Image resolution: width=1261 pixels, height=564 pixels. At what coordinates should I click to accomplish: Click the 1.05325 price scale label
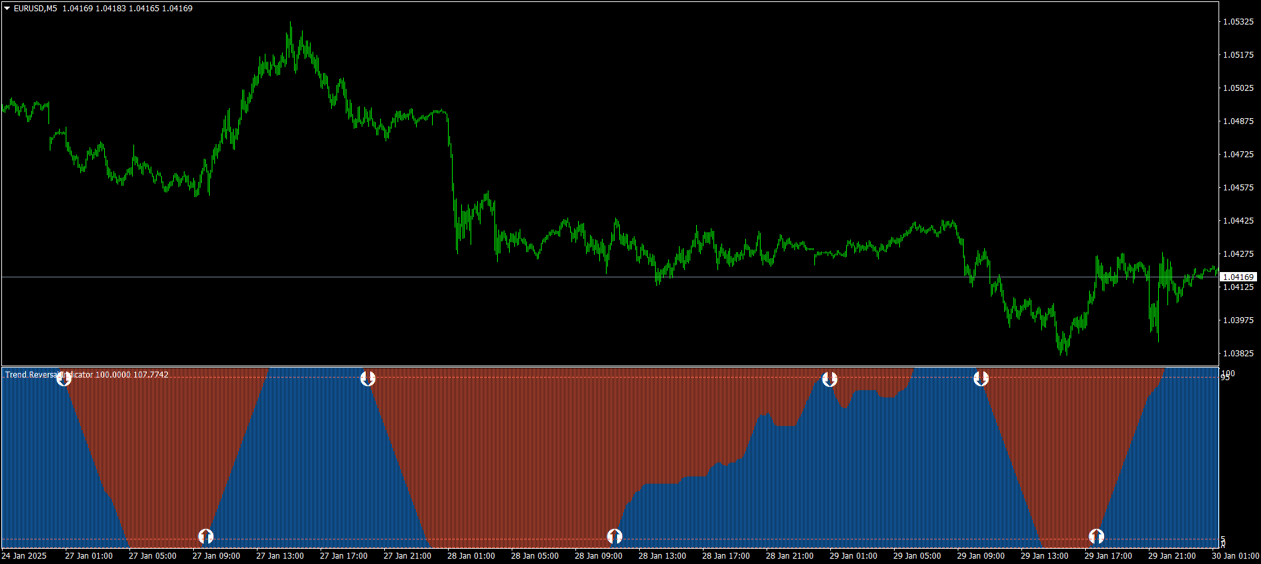tap(1238, 21)
